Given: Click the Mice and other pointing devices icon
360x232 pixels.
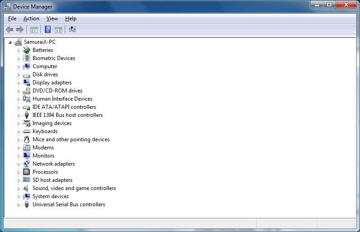Looking at the screenshot, I should tap(27, 139).
